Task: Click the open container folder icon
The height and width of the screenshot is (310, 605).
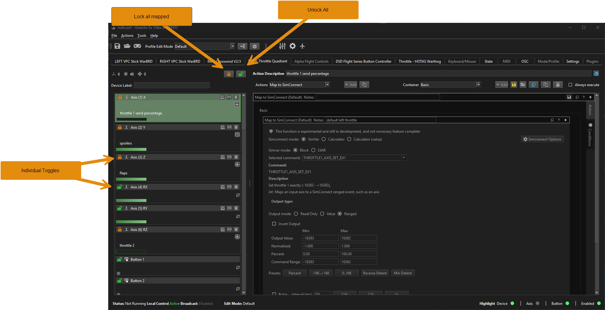Action: [523, 85]
